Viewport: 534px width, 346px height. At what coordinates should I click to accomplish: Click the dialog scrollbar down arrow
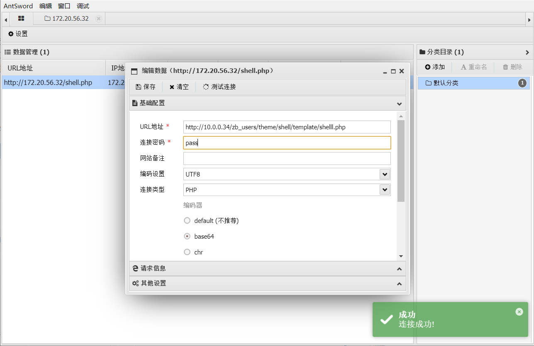tap(401, 256)
